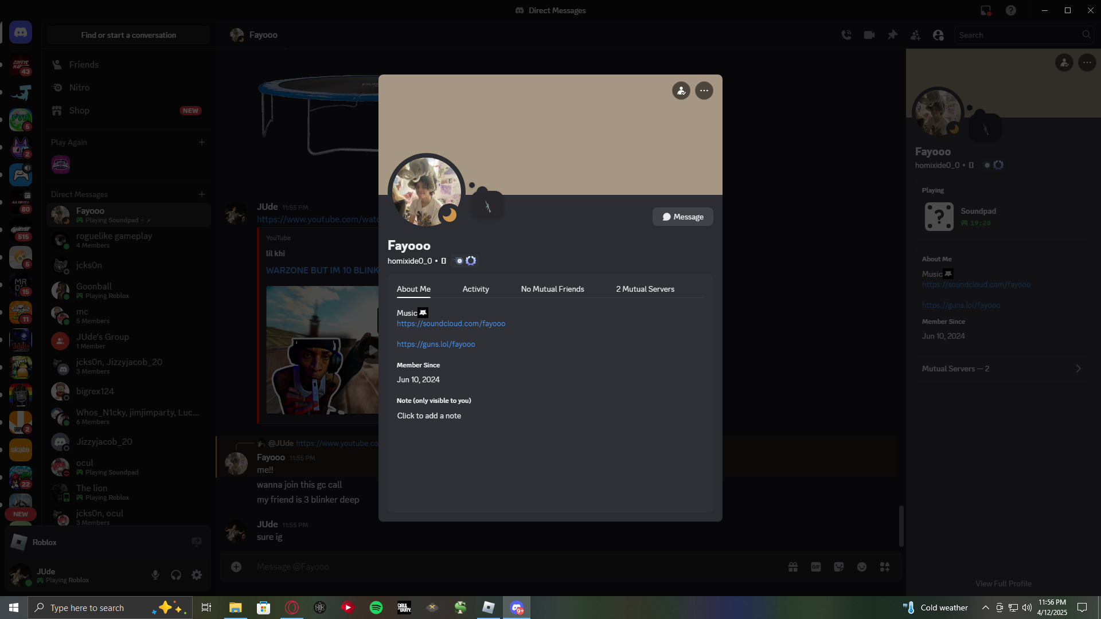This screenshot has width=1101, height=619.
Task: Open the bigrex124 direct message
Action: (x=128, y=391)
